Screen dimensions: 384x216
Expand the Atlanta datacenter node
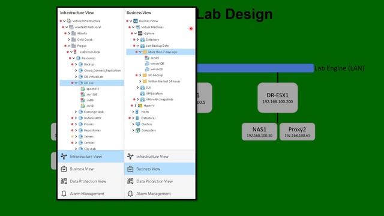[x=69, y=34]
